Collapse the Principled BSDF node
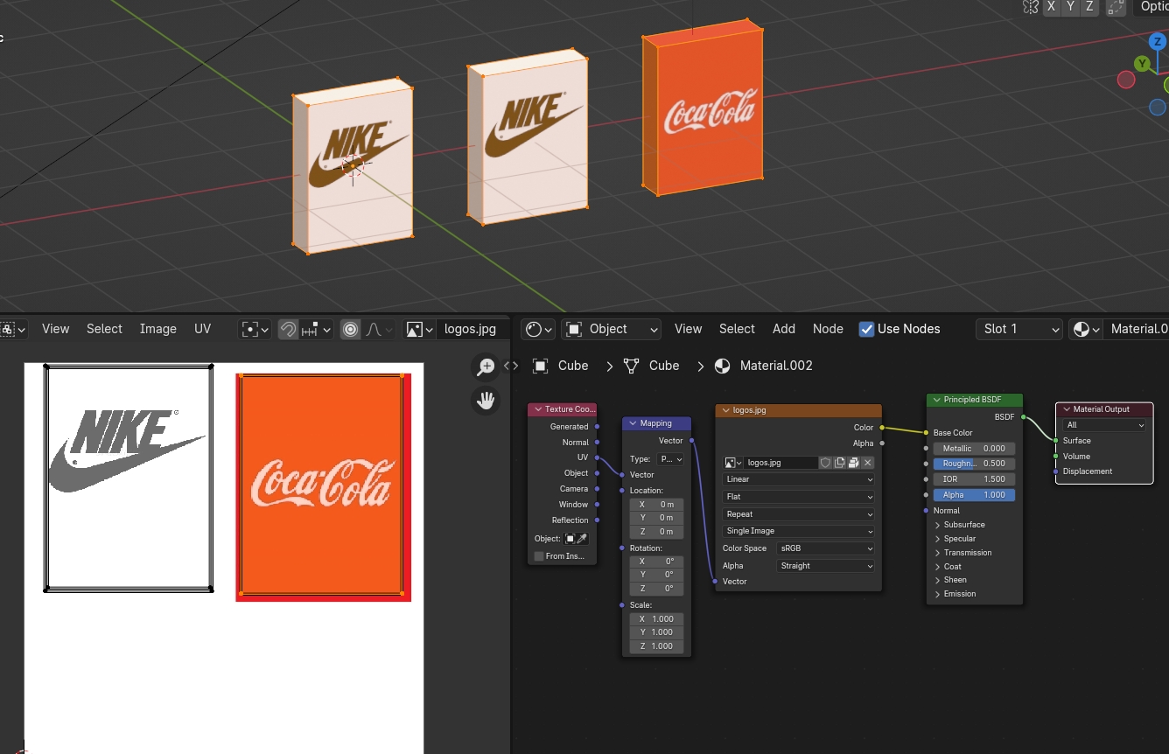This screenshot has width=1169, height=754. pos(935,400)
